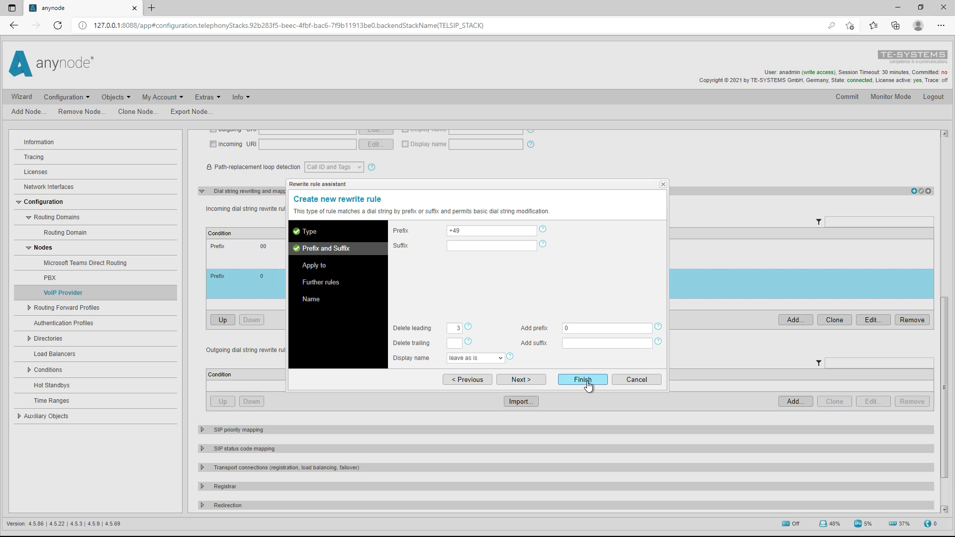The image size is (955, 537).
Task: Click the Commit link
Action: point(847,97)
